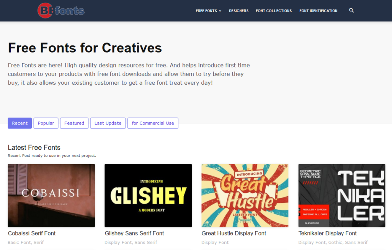This screenshot has height=250, width=392.
Task: Filter fonts for Commercial Use
Action: (153, 123)
